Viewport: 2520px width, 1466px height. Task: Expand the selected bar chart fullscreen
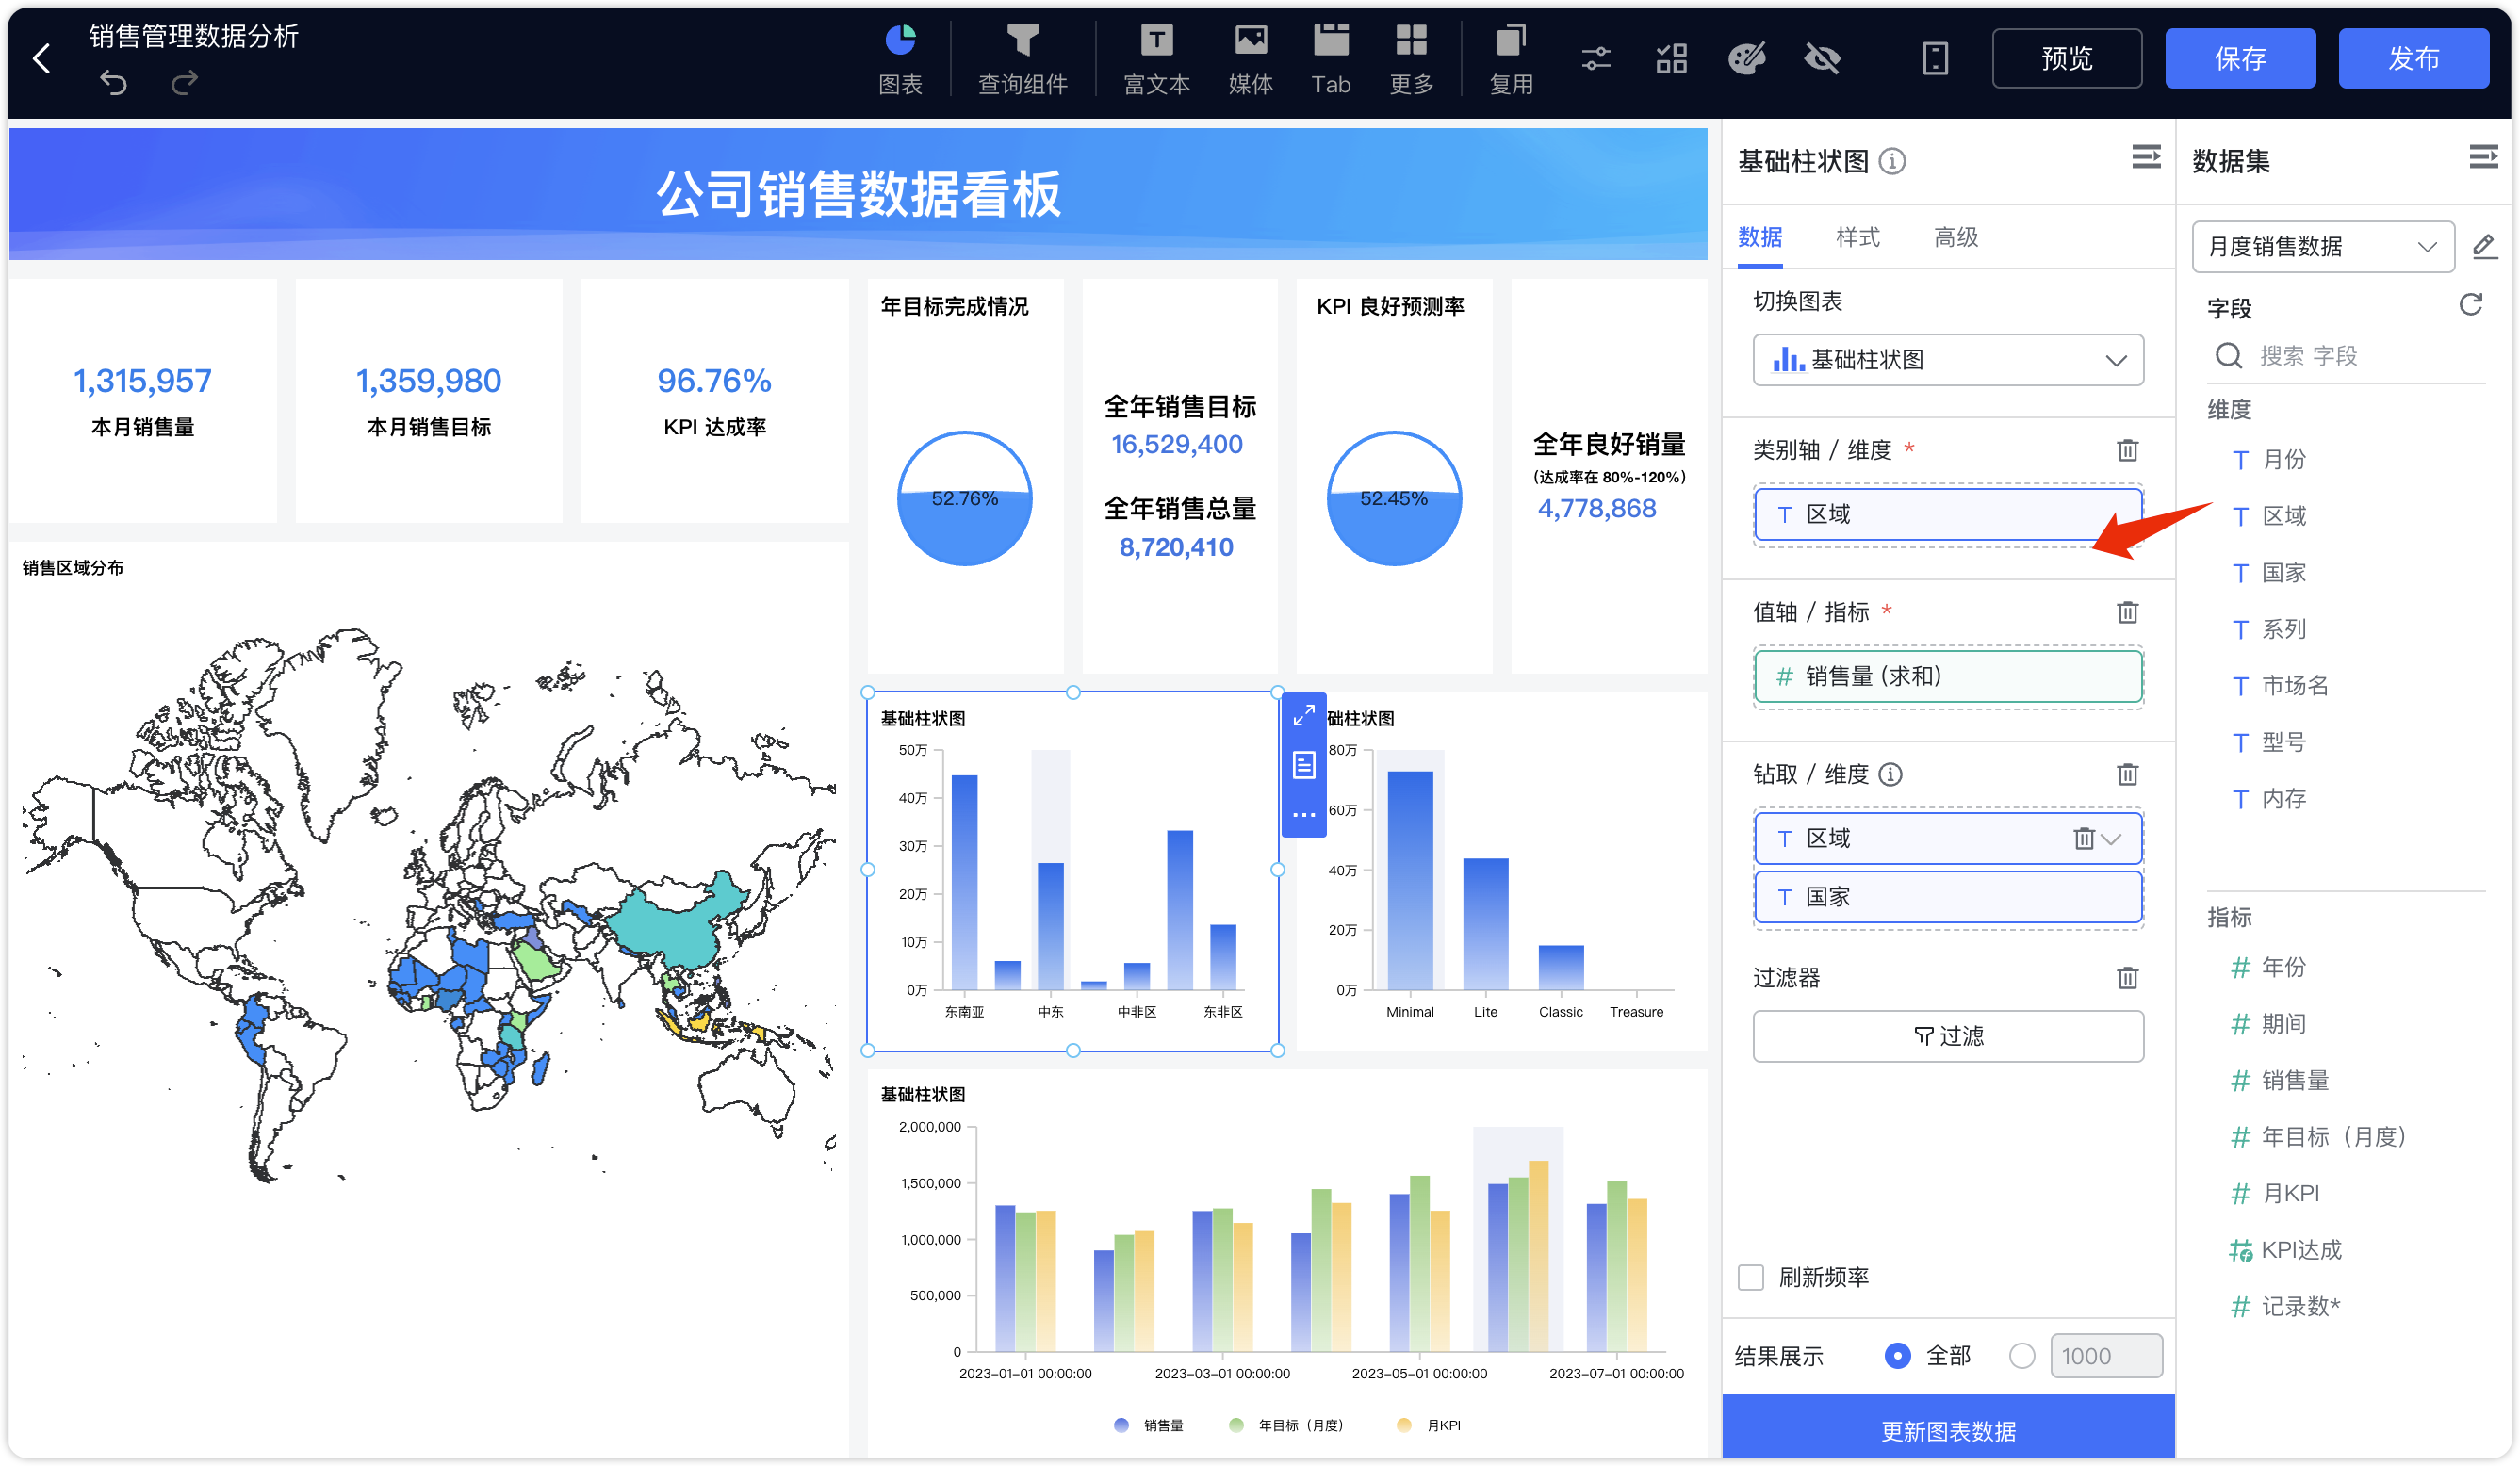[1303, 716]
